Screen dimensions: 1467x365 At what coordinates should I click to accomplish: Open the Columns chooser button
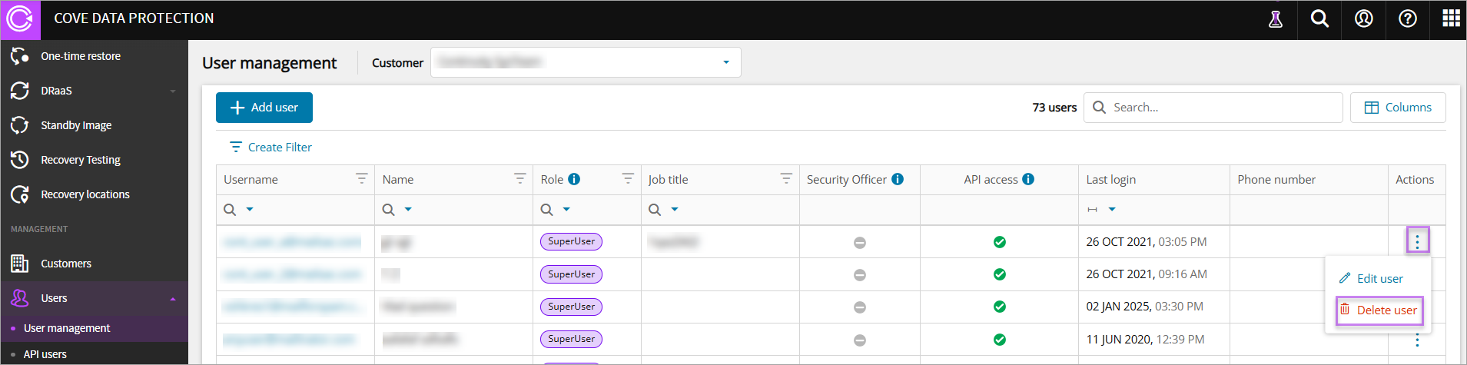pyautogui.click(x=1397, y=108)
